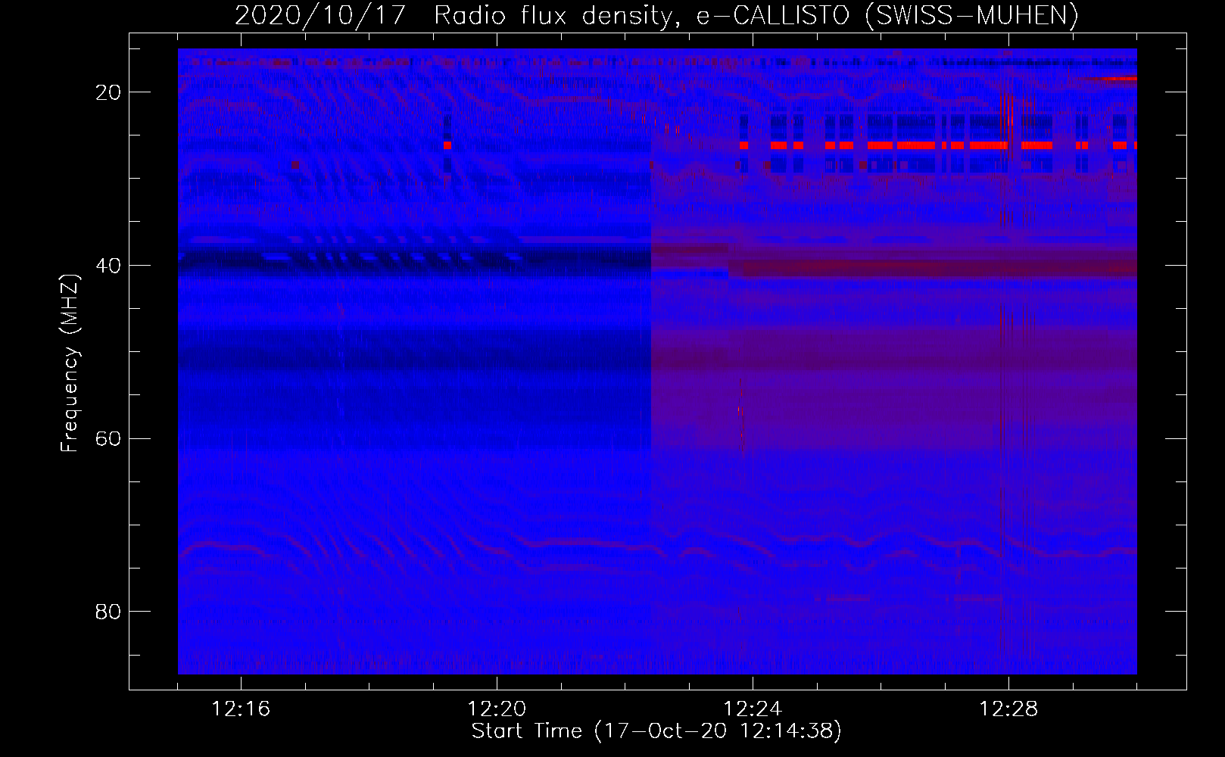Click the plot title mentioning e-CALLISTO (SWISS-MUHEN)
This screenshot has width=1225, height=757.
(656, 15)
